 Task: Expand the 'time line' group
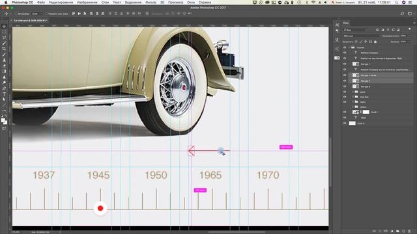point(353,97)
